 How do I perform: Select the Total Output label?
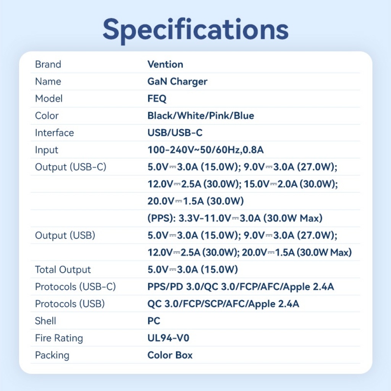pyautogui.click(x=63, y=270)
